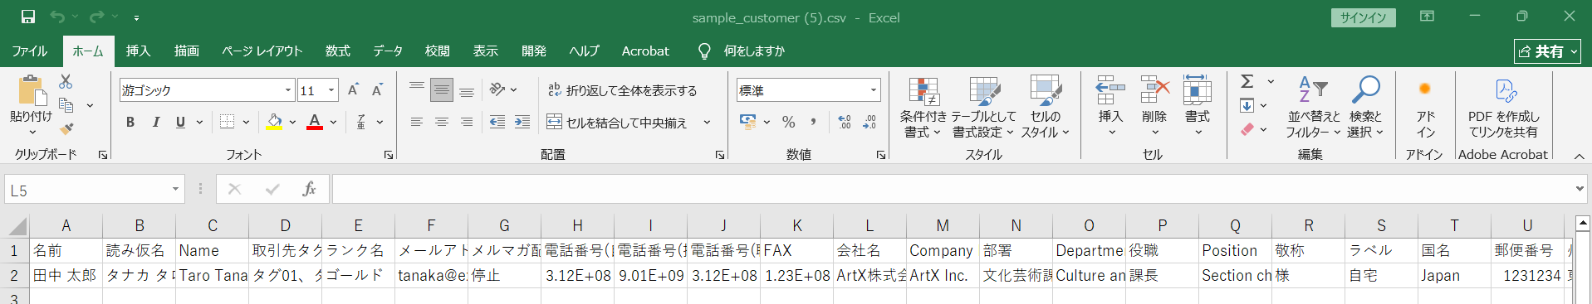Click the Redo arrow icon
The width and height of the screenshot is (1592, 304).
(97, 17)
